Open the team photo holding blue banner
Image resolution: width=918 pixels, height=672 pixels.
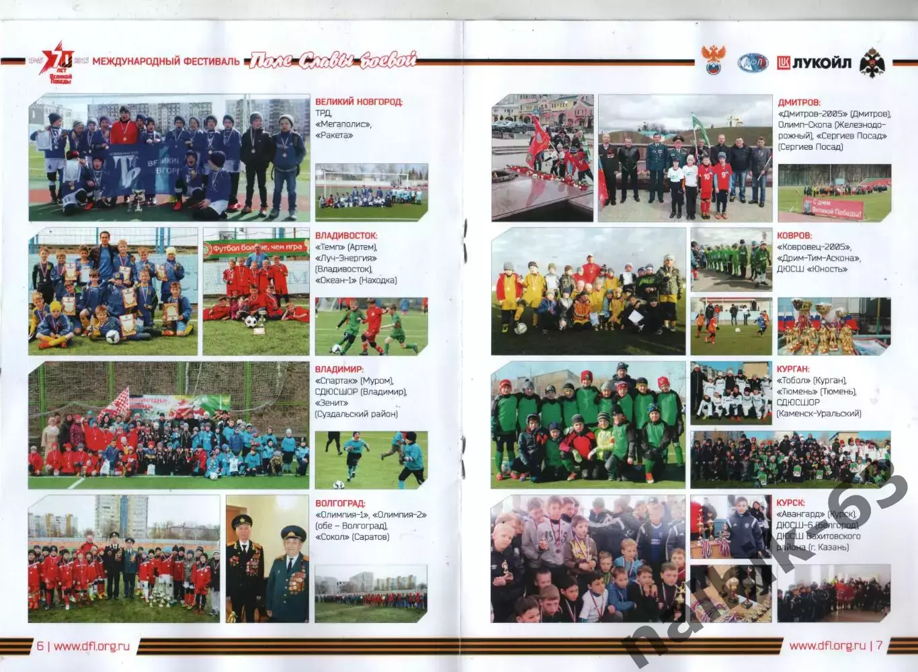pyautogui.click(x=169, y=159)
